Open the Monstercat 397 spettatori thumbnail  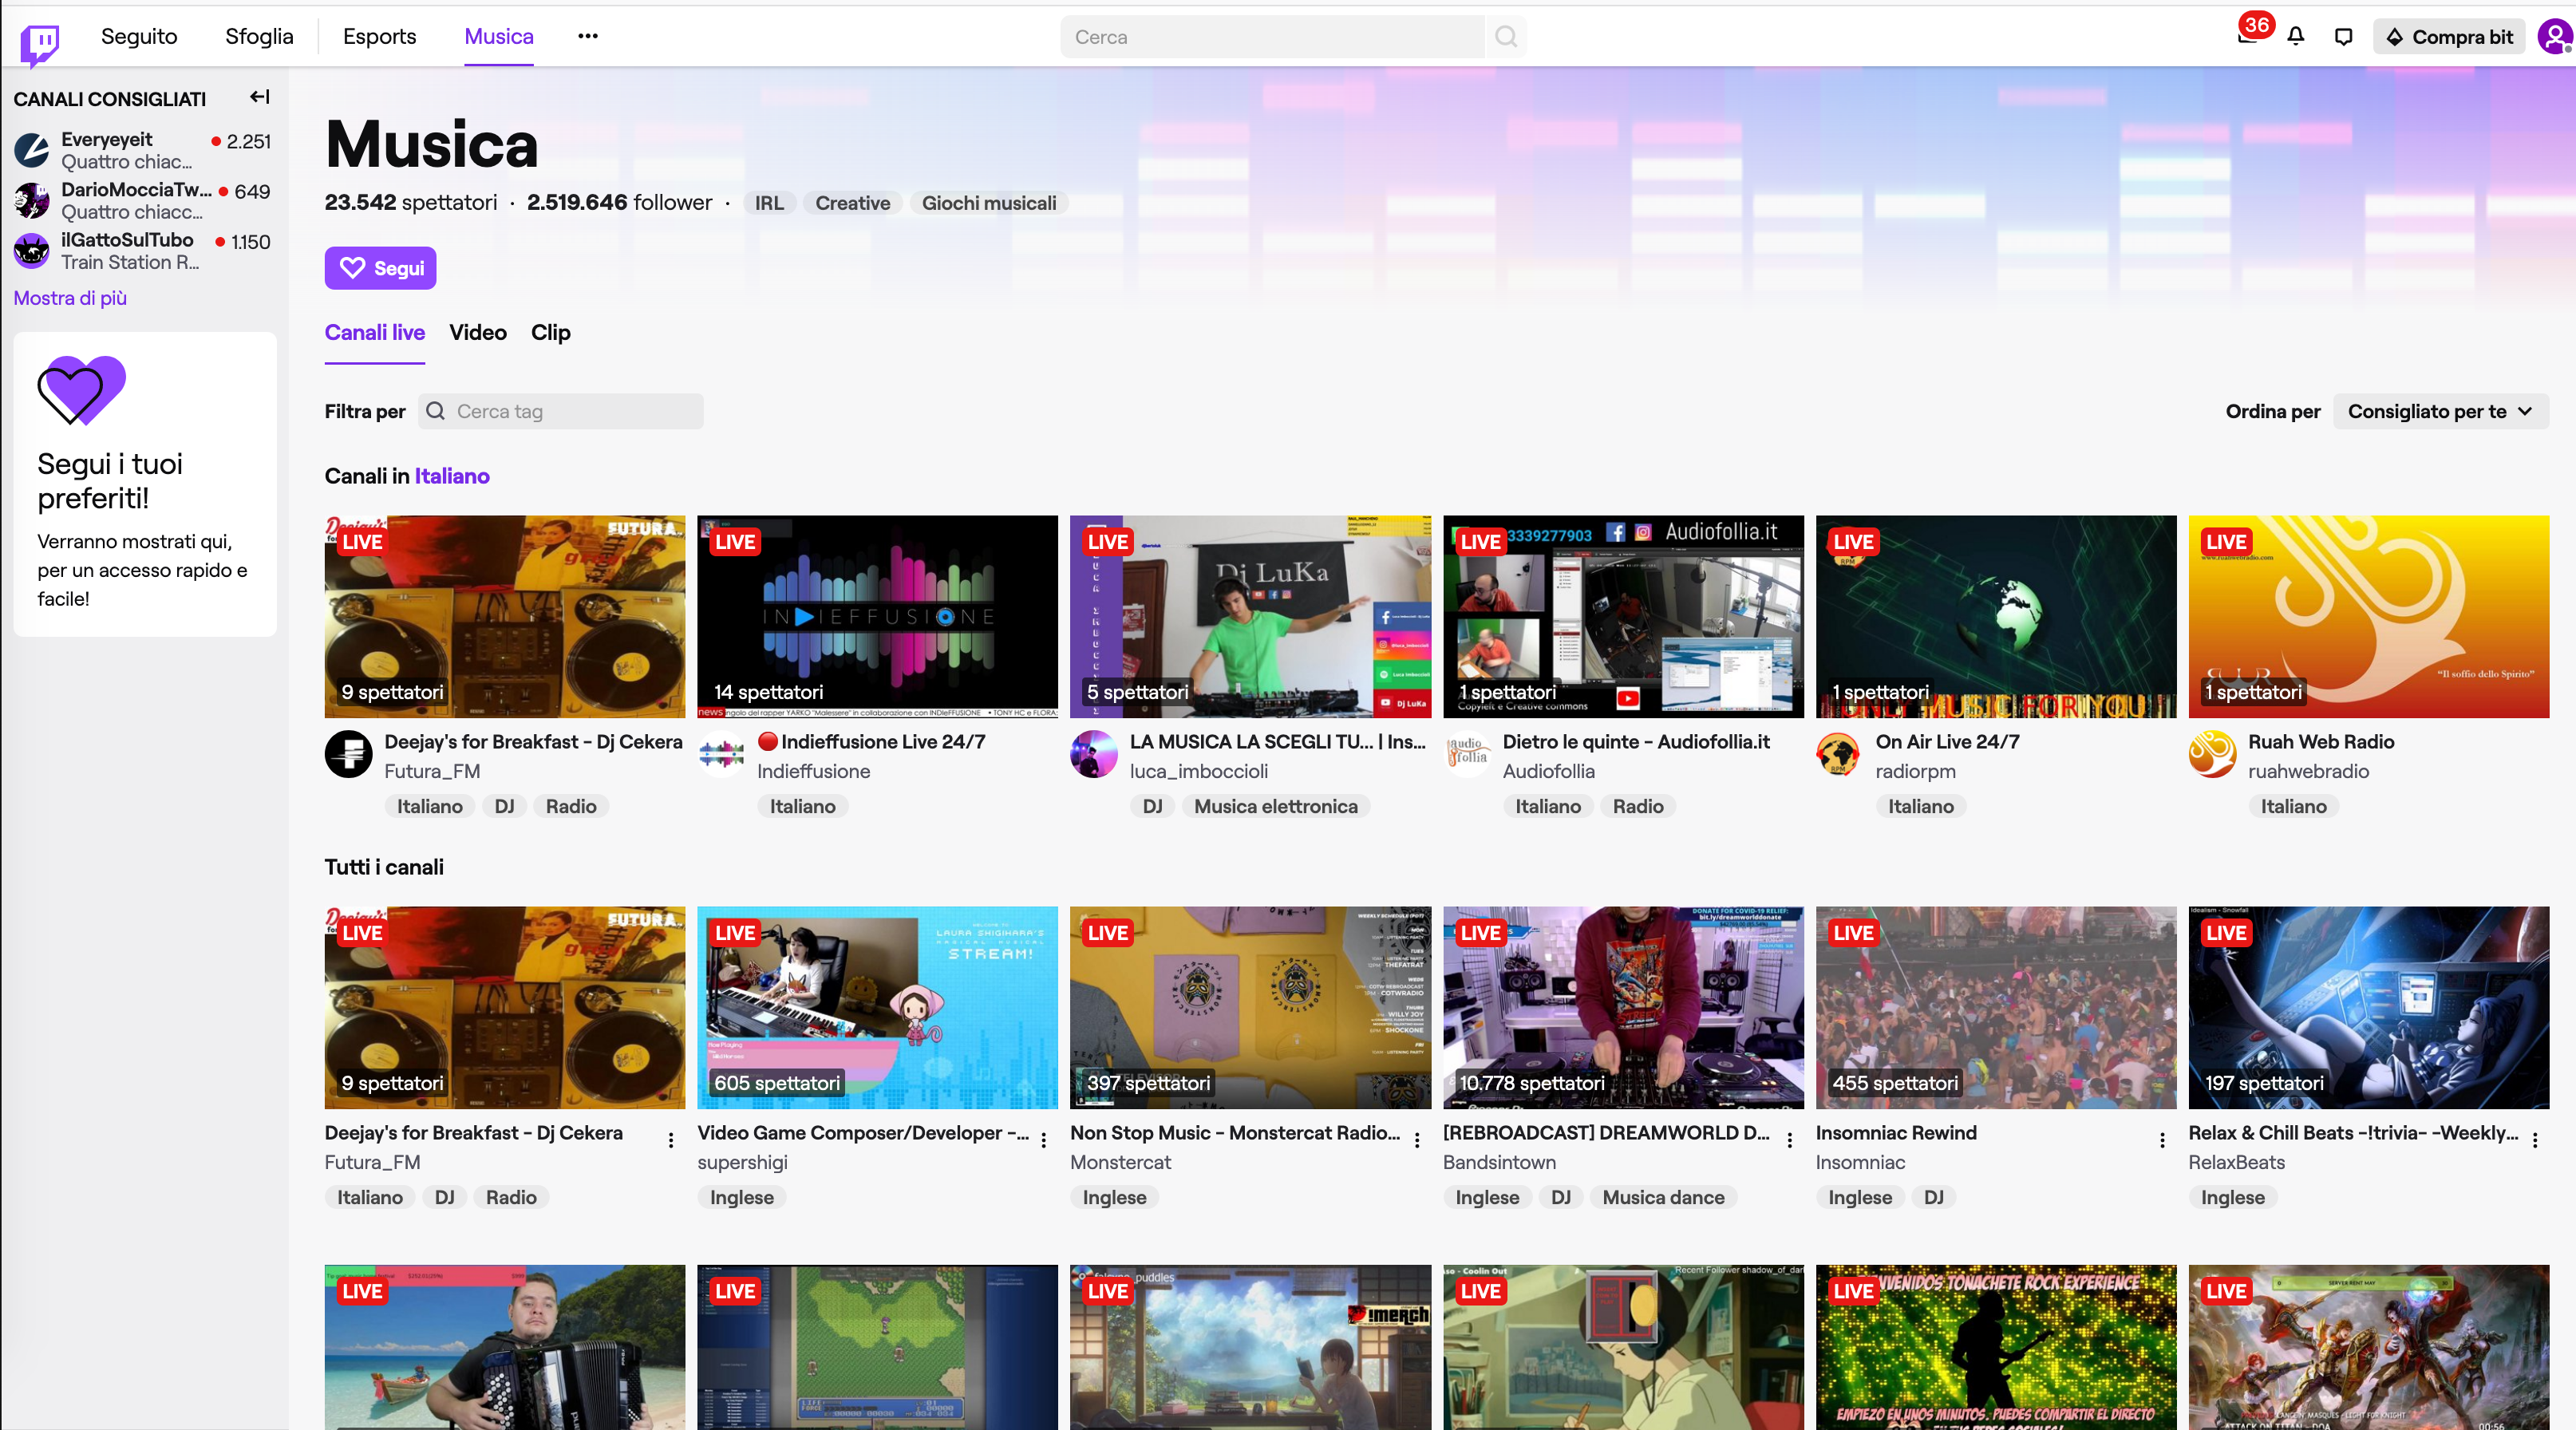pos(1251,1007)
